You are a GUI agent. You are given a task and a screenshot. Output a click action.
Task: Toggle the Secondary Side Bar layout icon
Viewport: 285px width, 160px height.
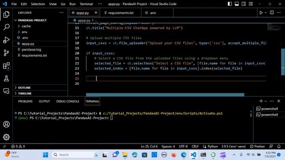tap(244, 4)
